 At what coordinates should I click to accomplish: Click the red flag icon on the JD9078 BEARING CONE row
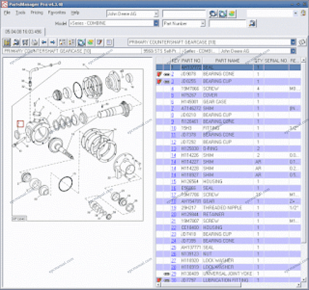159,74
